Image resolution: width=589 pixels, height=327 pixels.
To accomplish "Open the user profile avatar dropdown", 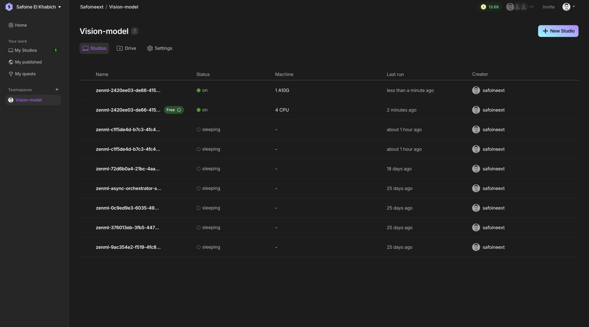I will click(x=568, y=7).
